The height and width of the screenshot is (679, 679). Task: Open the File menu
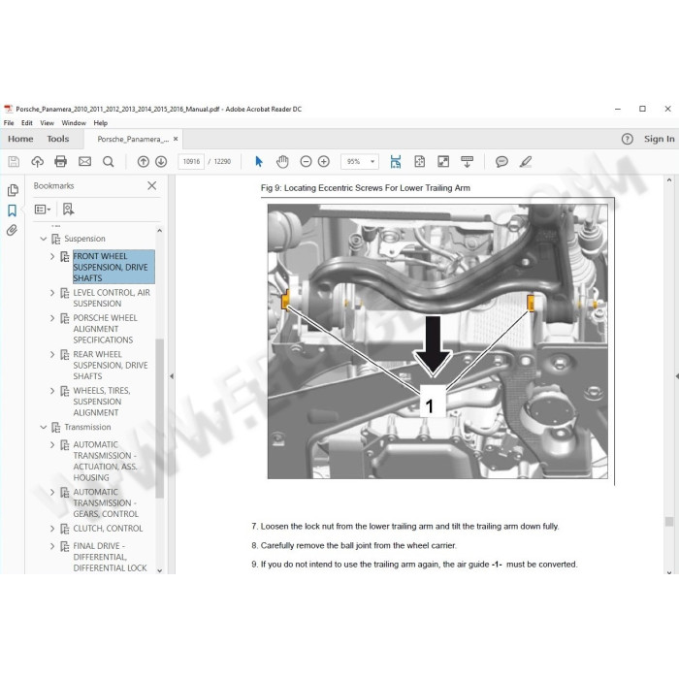point(9,123)
